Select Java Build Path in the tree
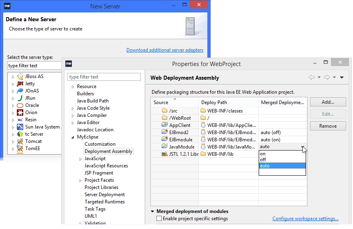The image size is (353, 229). pos(93,101)
